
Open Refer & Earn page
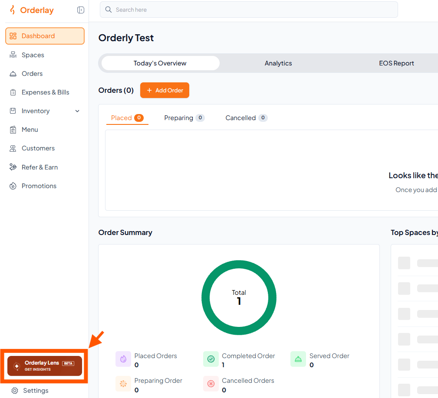pos(40,167)
